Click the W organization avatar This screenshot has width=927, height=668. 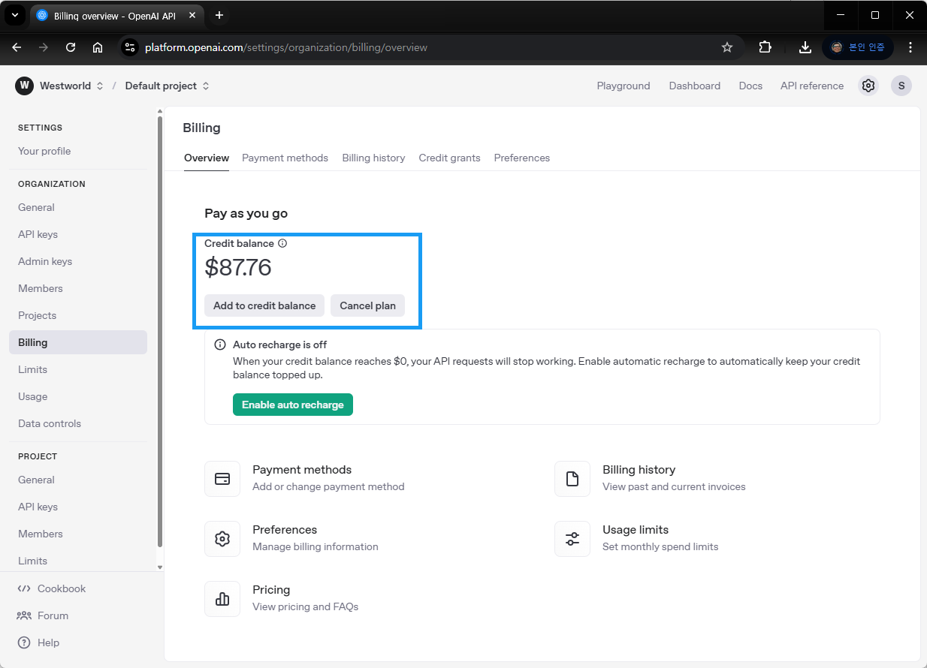(x=25, y=86)
